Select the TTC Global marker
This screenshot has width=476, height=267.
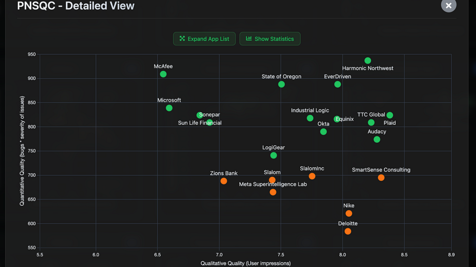click(x=390, y=115)
